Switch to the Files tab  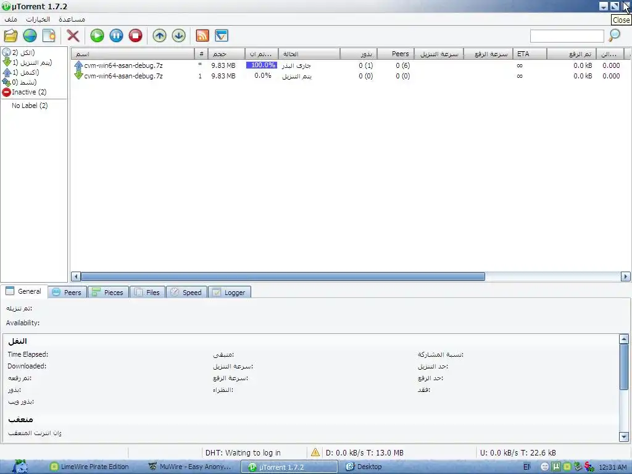(x=148, y=292)
